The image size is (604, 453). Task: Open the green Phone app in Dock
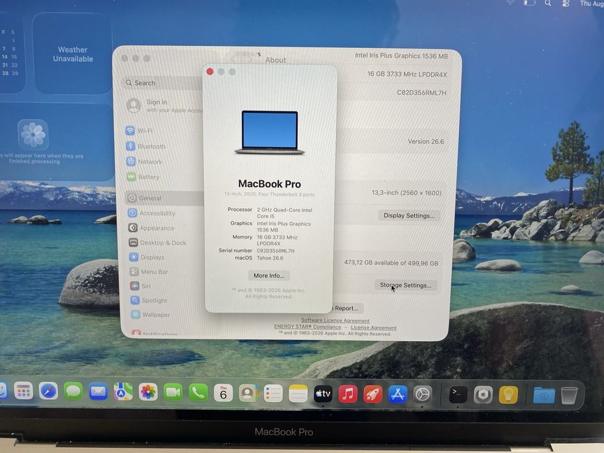pos(198,393)
